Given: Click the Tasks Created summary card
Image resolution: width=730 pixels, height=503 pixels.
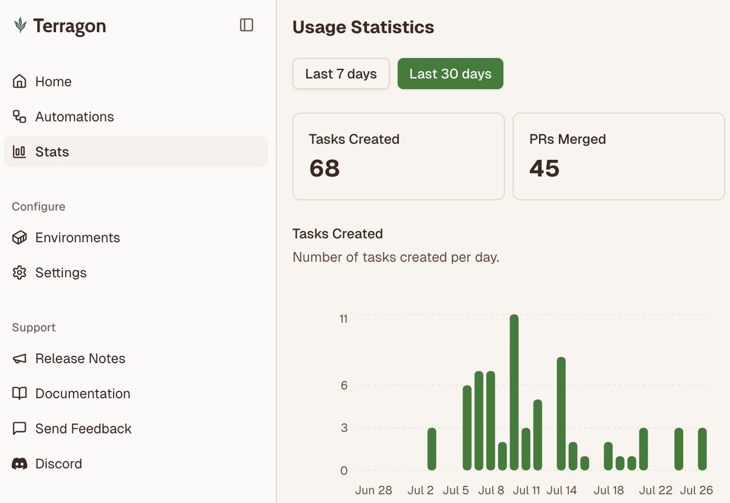Looking at the screenshot, I should (x=398, y=156).
